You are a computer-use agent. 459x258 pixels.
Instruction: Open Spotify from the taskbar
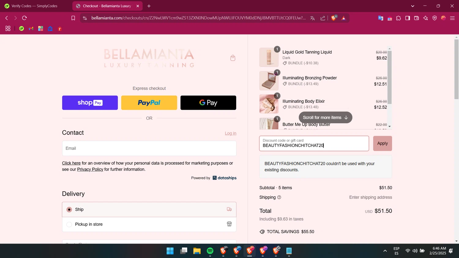210,251
